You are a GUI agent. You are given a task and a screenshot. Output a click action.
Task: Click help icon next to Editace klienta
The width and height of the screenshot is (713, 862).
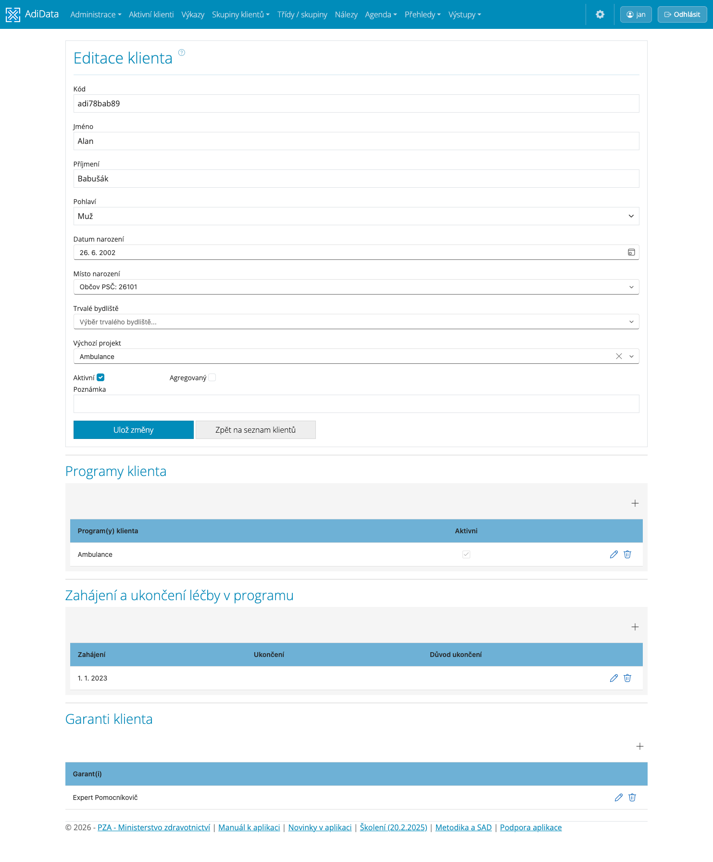pos(182,52)
